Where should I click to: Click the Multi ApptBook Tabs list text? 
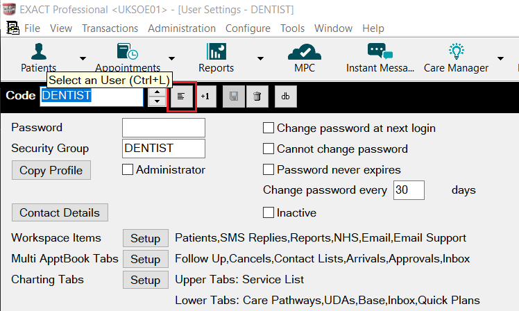click(323, 259)
